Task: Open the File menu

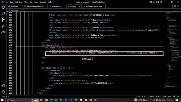Action: (x=7, y=2)
